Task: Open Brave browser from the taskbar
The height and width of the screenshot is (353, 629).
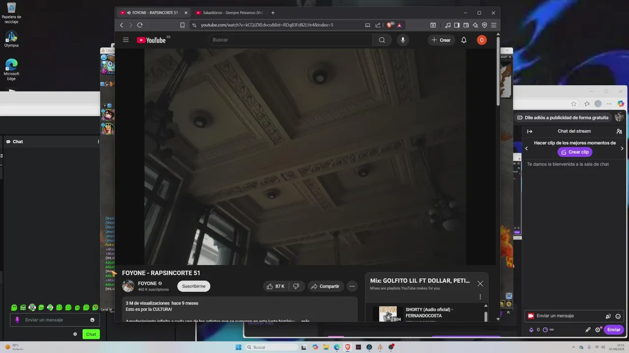Action: pos(348,347)
